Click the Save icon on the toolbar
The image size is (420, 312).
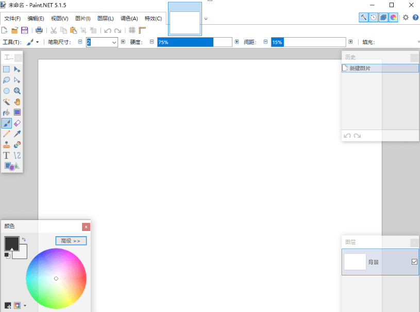[24, 30]
